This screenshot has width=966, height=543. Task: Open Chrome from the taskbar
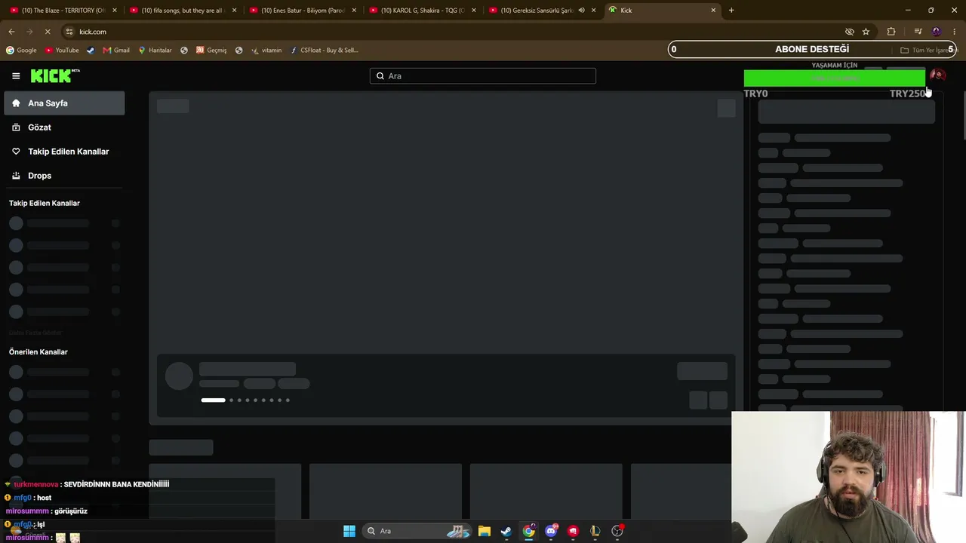coord(529,531)
